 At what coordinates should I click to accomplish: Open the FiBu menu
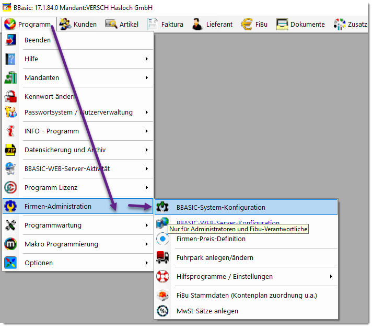254,24
